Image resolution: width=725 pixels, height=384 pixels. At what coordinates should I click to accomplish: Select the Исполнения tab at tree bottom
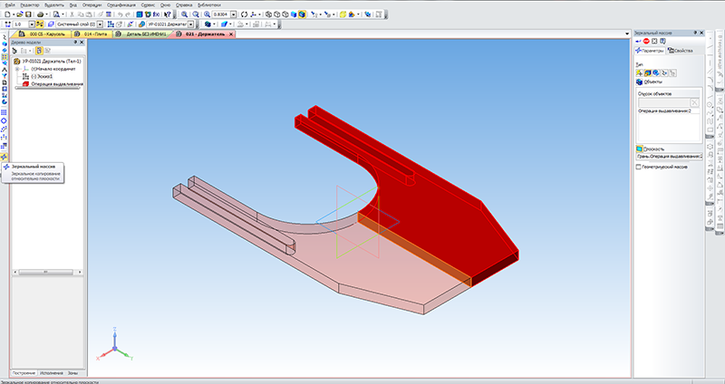point(52,372)
